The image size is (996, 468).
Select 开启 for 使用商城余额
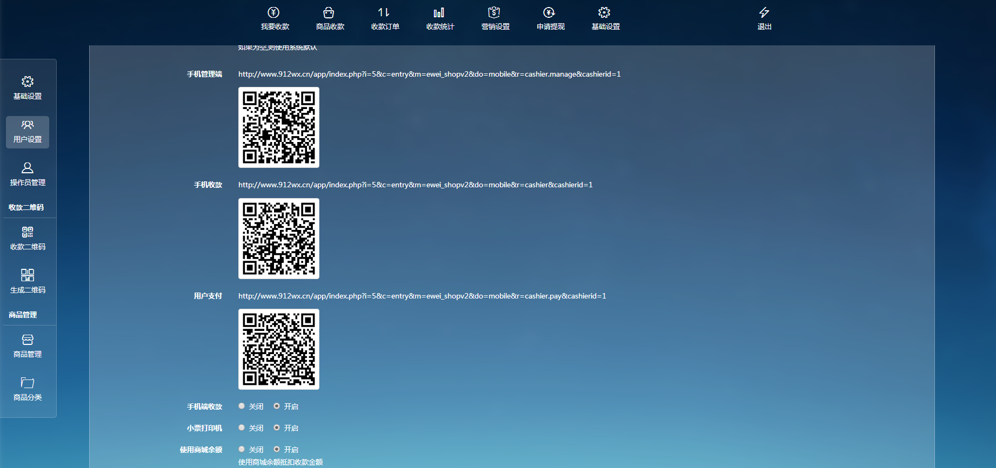277,449
